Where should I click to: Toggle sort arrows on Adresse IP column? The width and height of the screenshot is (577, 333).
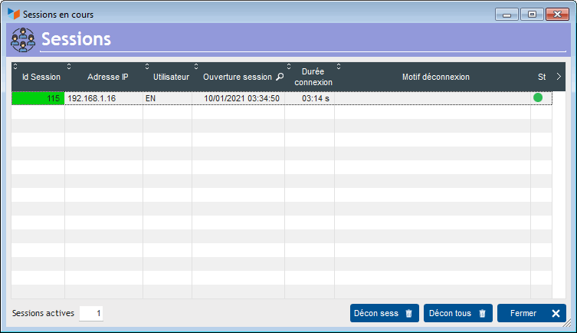[69, 66]
